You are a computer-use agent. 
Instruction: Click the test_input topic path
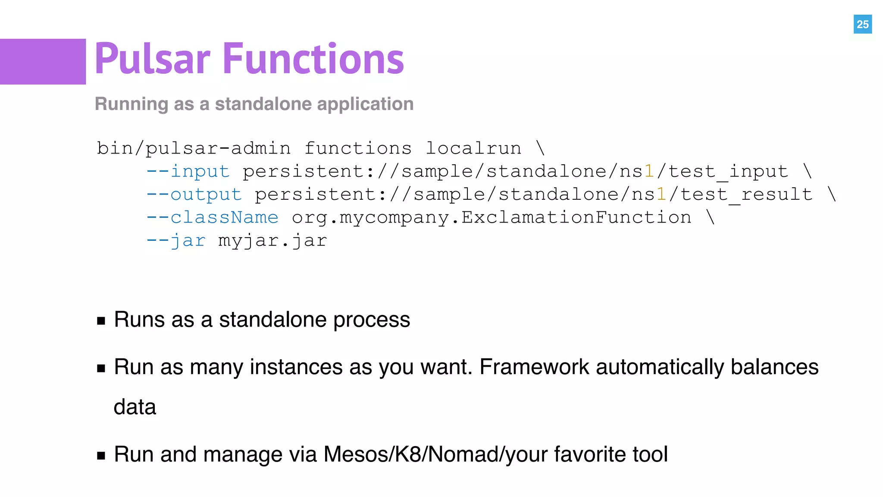pos(515,172)
